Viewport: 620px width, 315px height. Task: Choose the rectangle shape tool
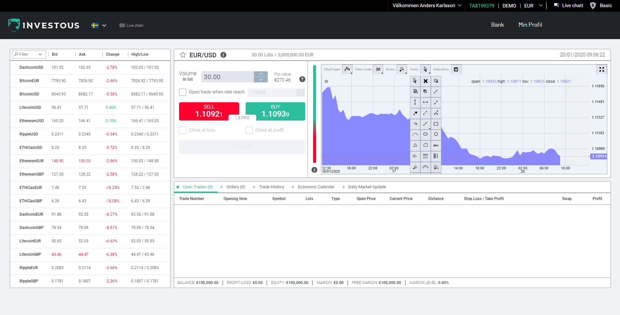(436, 124)
